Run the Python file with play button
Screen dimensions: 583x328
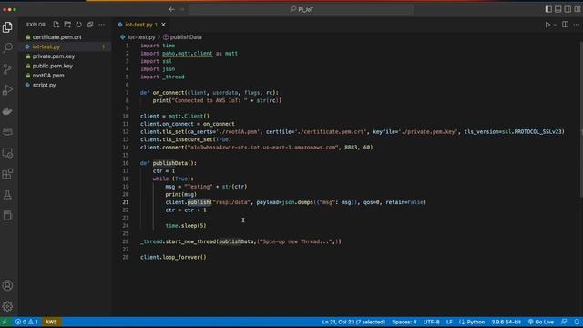point(547,25)
